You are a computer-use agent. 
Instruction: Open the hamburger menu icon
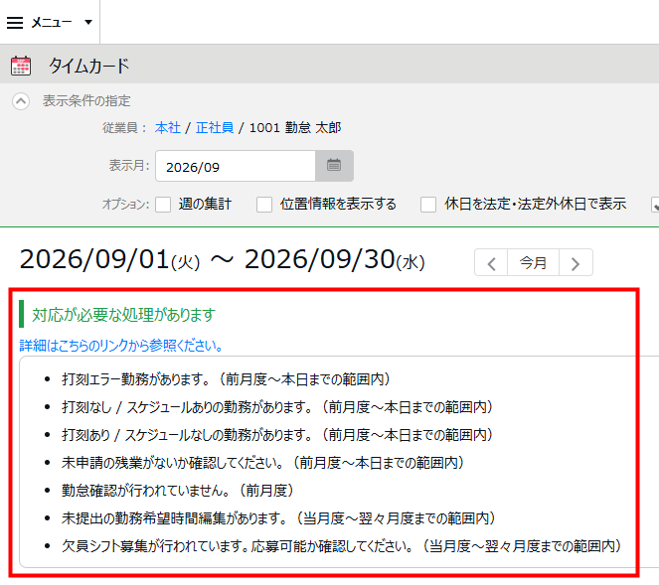coord(15,22)
